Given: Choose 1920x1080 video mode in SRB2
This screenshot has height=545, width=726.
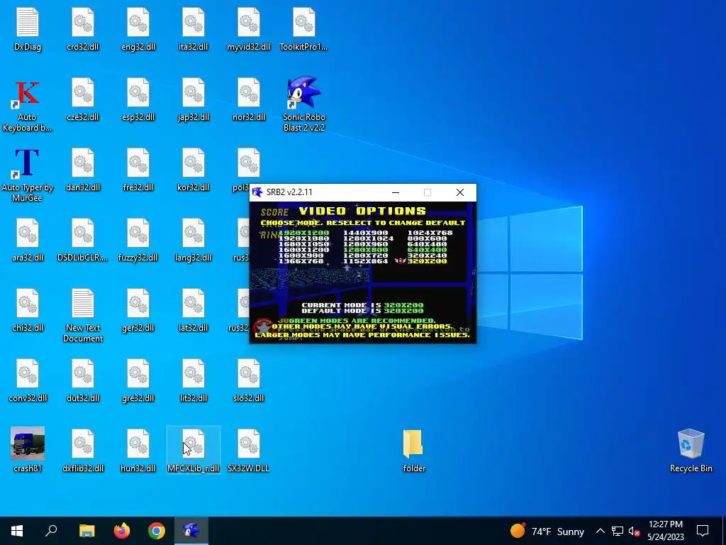Looking at the screenshot, I should point(303,238).
